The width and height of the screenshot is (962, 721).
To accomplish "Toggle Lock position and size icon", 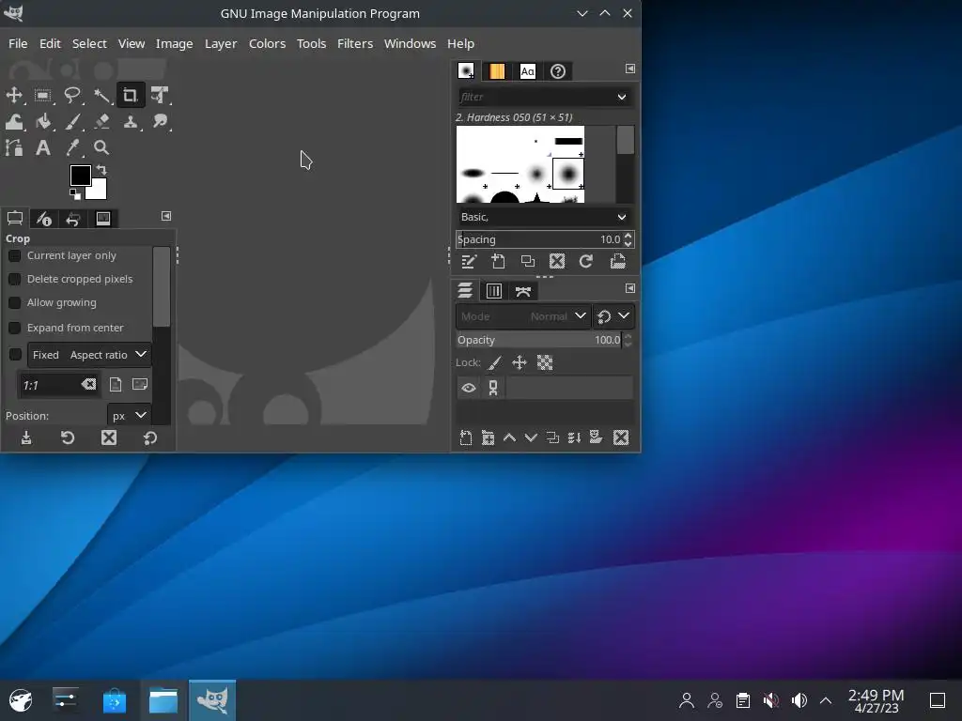I will coord(520,363).
